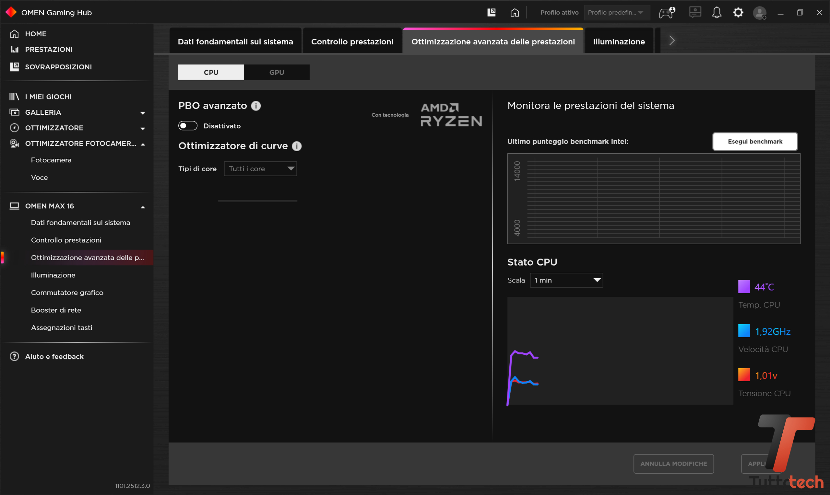Open the Illuminazione tab
The image size is (830, 495).
pos(619,41)
